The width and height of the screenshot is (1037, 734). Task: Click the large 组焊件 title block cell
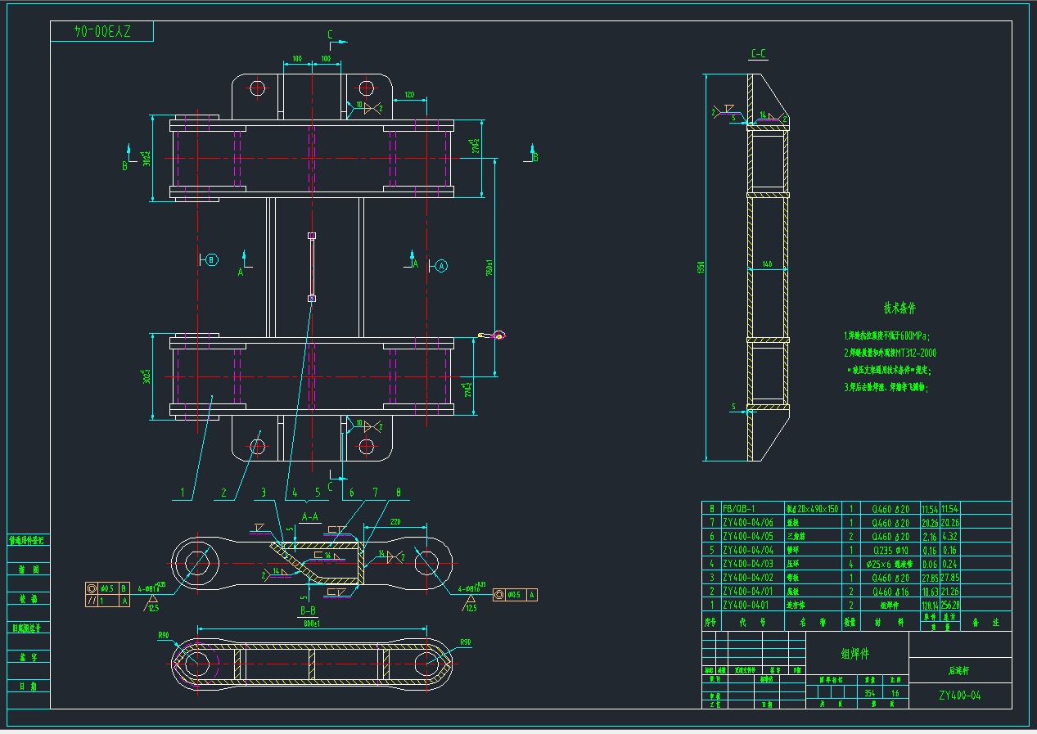tap(856, 654)
